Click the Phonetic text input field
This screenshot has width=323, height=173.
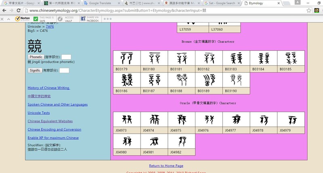[66, 57]
